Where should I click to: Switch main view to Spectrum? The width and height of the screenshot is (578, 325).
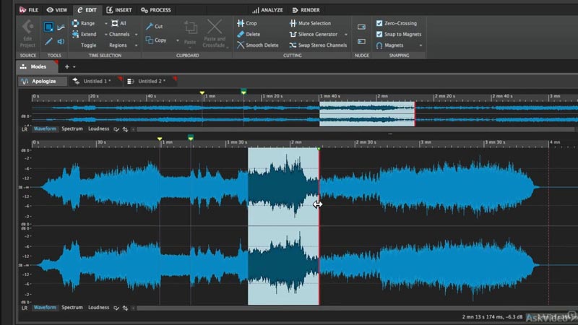(72, 308)
